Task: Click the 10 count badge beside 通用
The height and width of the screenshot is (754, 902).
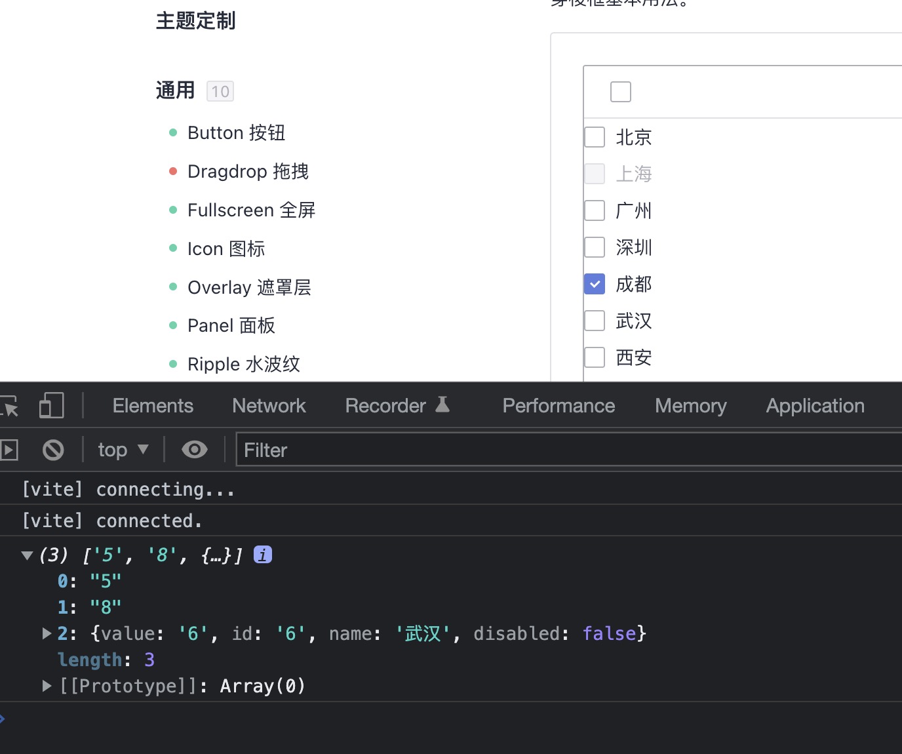Action: (x=220, y=91)
